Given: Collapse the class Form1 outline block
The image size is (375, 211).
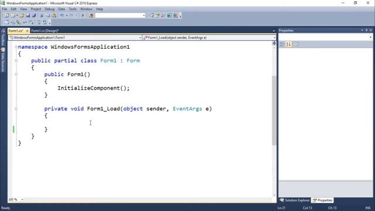Looking at the screenshot, I should (16, 61).
